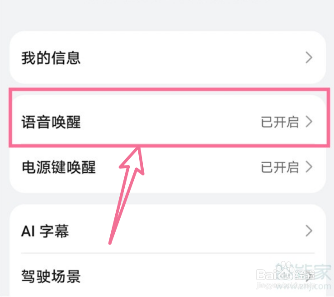Expand 我的信息 settings entry

pyautogui.click(x=168, y=57)
